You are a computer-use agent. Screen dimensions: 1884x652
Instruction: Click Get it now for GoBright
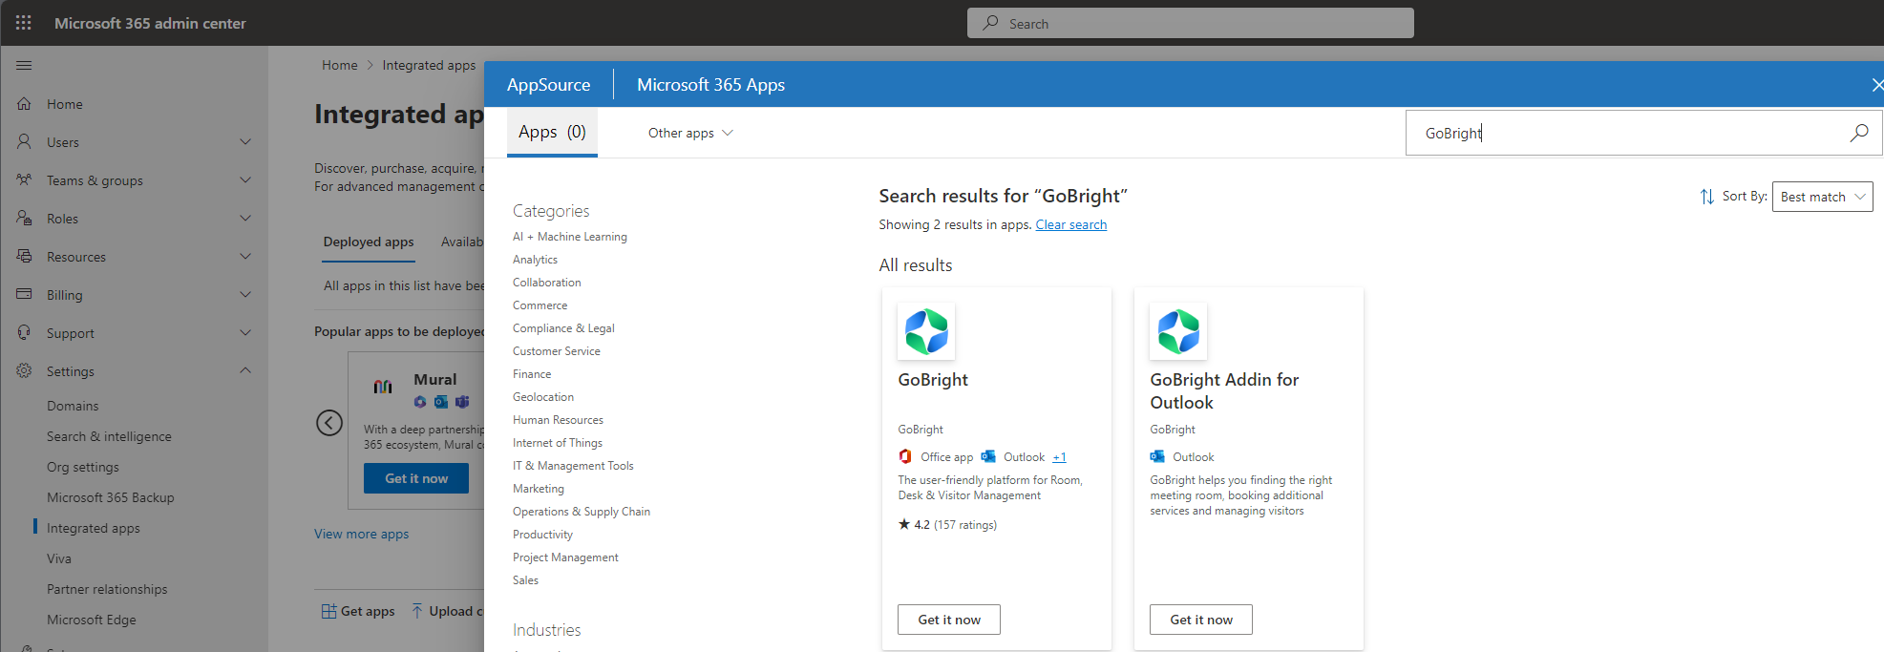[948, 620]
